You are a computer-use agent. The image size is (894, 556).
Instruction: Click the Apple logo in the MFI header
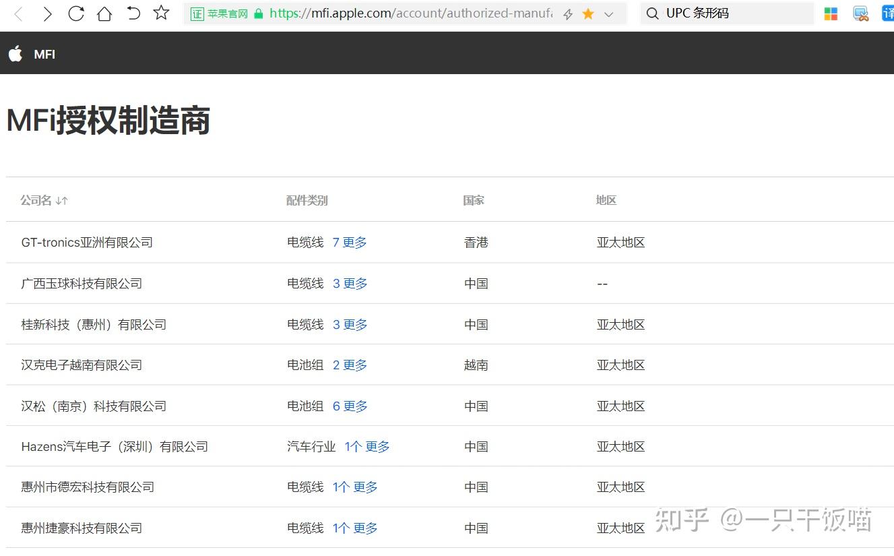coord(15,54)
